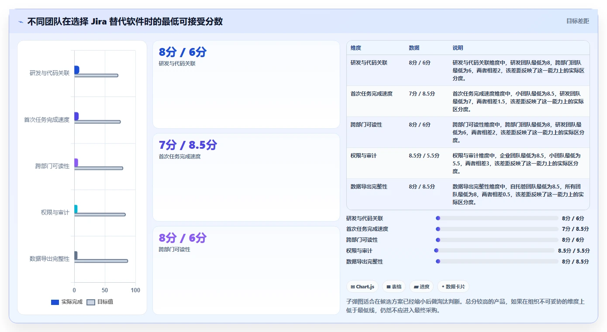This screenshot has width=607, height=332.
Task: Click the page title about Jira 替代软件
Action: [x=125, y=21]
